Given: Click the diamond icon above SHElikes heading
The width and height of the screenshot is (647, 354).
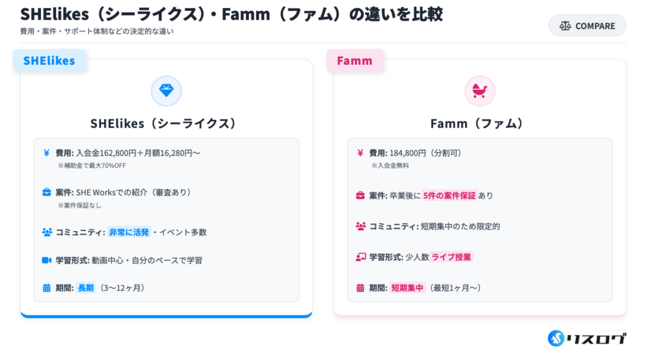Looking at the screenshot, I should pyautogui.click(x=166, y=91).
